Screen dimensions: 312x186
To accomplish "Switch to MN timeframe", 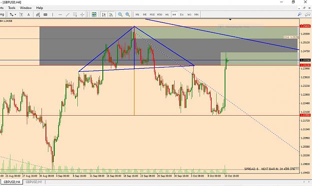I will point(196,14).
